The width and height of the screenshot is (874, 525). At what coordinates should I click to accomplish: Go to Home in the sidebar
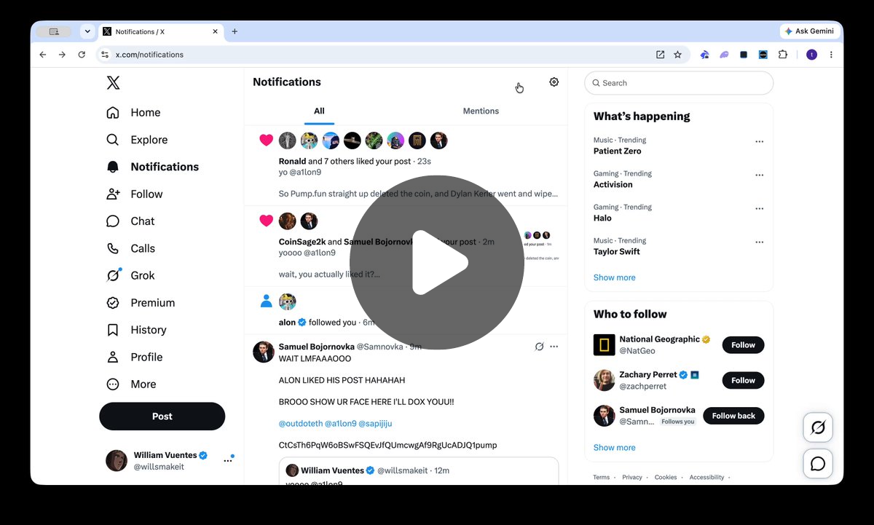pos(134,112)
